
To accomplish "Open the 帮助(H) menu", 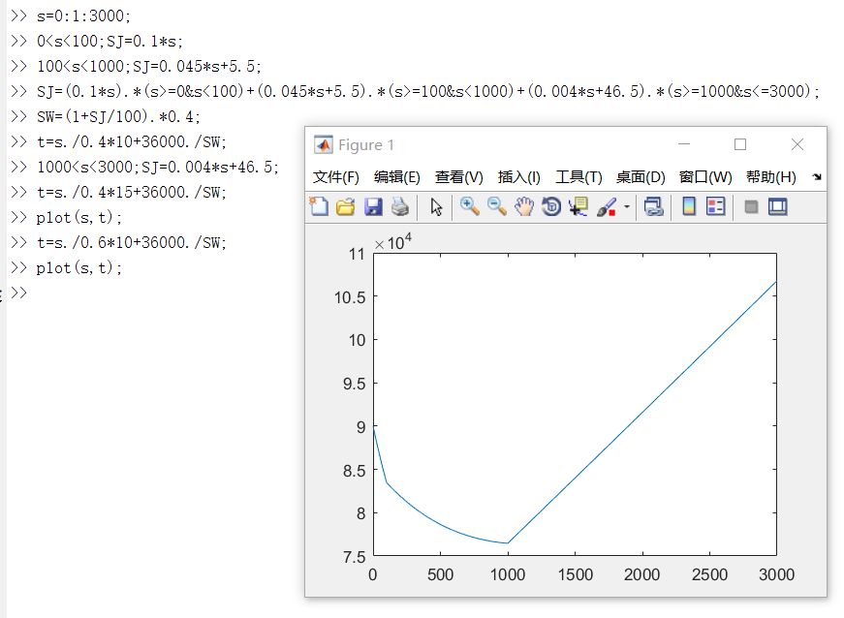I will (770, 177).
